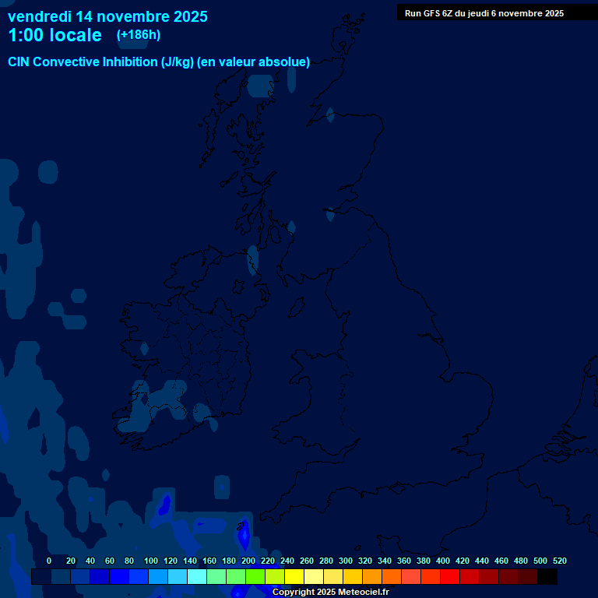The height and width of the screenshot is (598, 598).
Task: Click the pure blue swatch near 60
Action: click(118, 577)
